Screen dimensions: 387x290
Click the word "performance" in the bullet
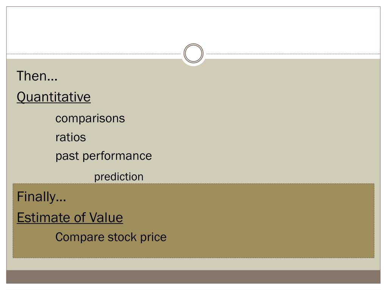click(117, 156)
